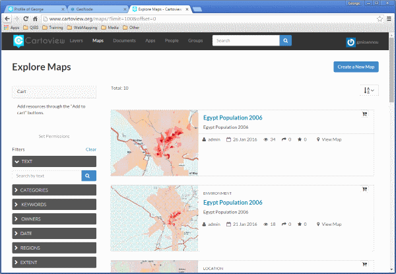Click admin owner link on 26 Jan map
This screenshot has height=274, width=396.
click(x=214, y=139)
